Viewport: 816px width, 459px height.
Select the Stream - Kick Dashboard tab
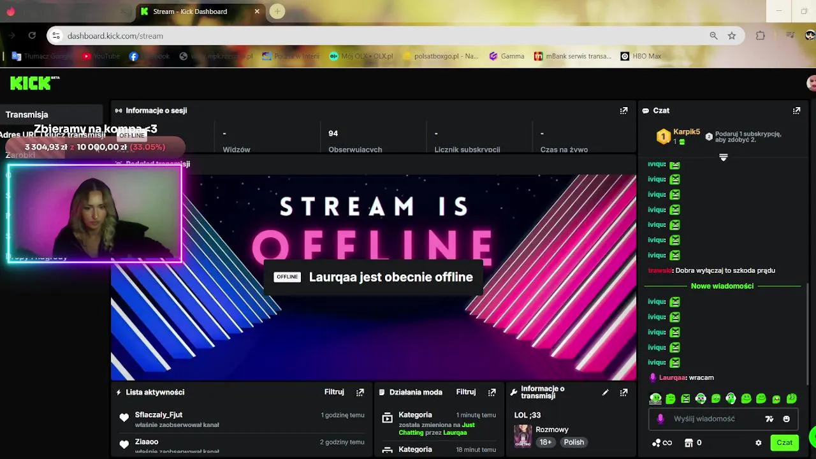[x=200, y=11]
